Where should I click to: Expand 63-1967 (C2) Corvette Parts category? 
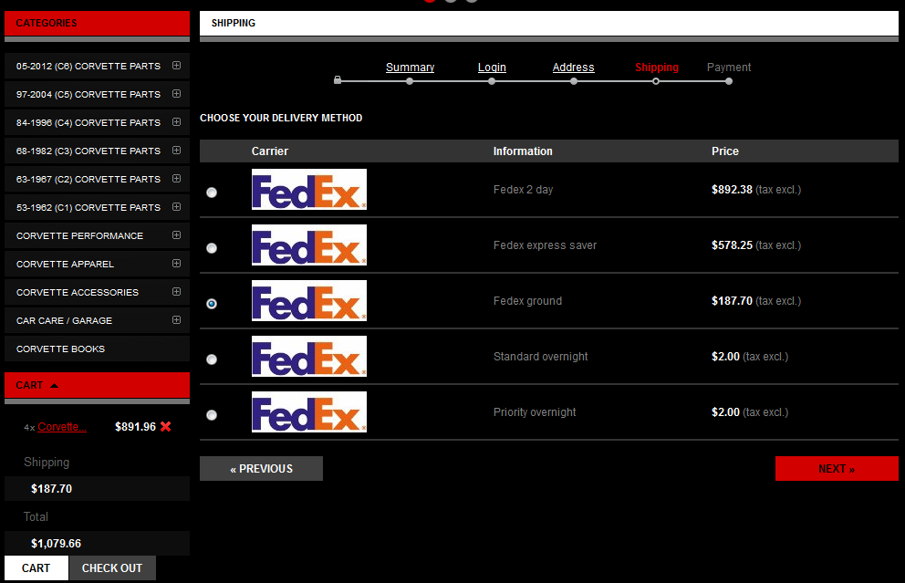[x=177, y=178]
